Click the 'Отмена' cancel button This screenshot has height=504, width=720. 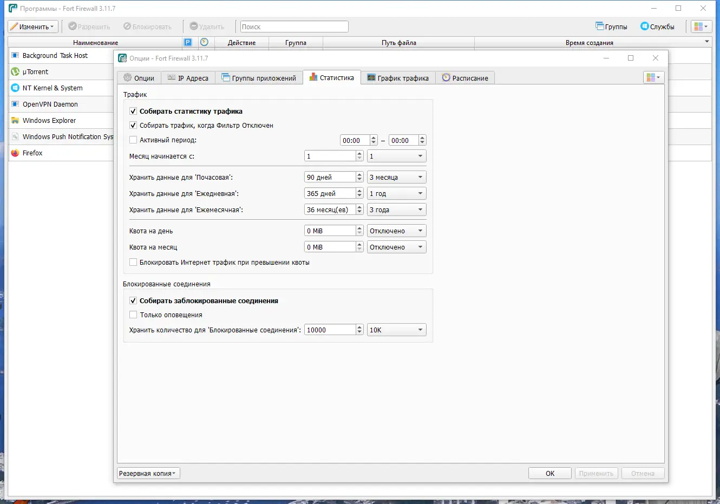[643, 473]
